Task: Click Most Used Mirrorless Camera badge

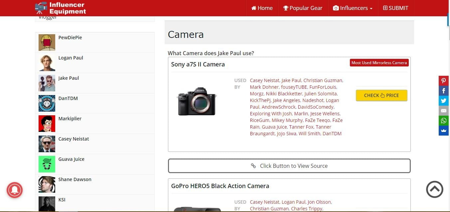Action: coord(379,62)
